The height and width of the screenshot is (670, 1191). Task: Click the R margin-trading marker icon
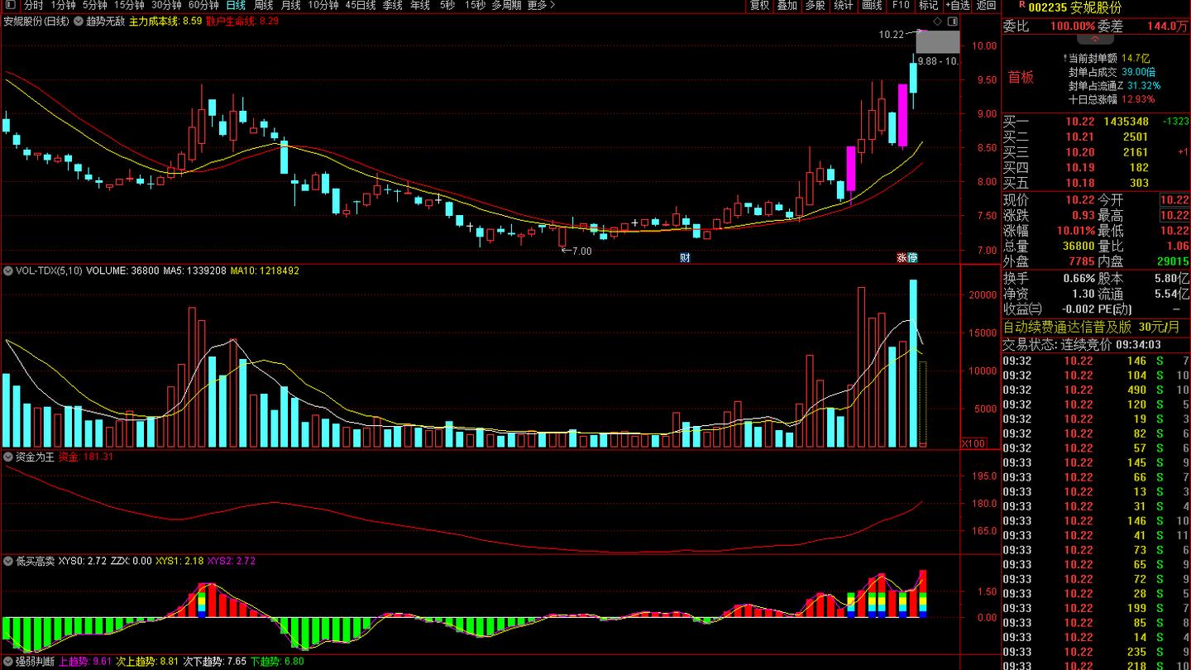pyautogui.click(x=1021, y=4)
